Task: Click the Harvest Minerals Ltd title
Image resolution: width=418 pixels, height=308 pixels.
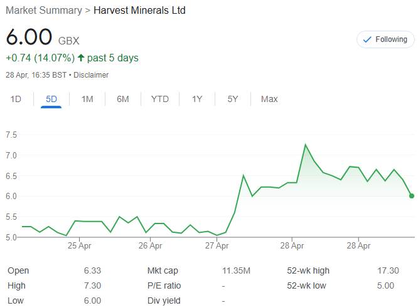Action: click(139, 11)
